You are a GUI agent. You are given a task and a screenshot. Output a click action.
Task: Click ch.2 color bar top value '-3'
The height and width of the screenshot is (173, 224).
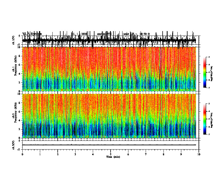click(x=209, y=104)
